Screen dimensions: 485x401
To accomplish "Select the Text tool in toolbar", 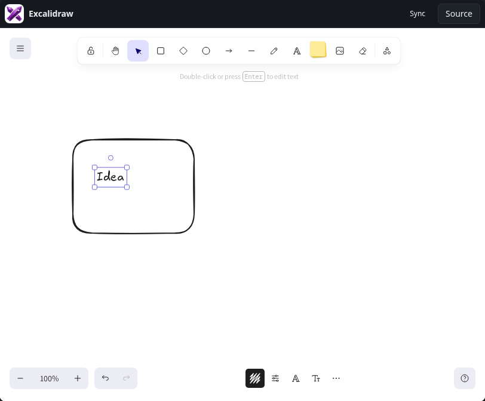I will [x=297, y=51].
